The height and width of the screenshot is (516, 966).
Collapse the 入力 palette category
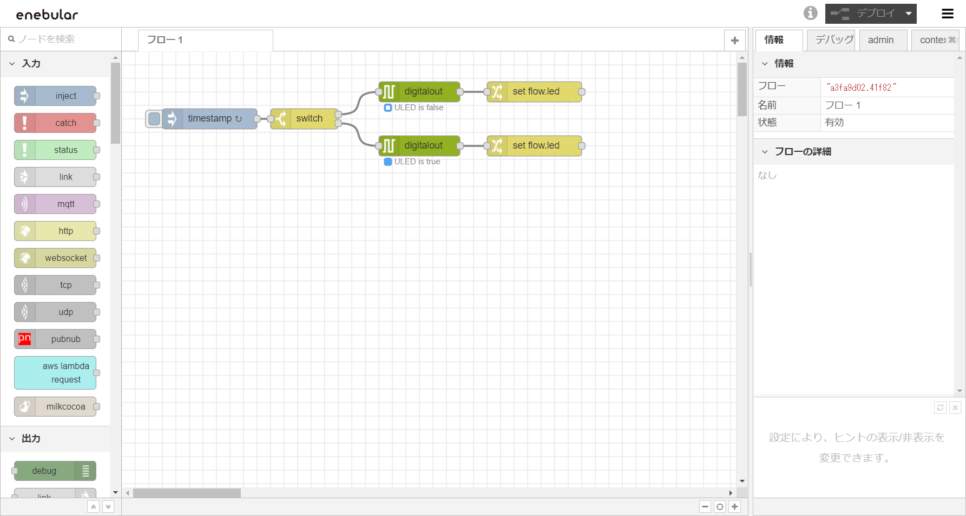(12, 64)
